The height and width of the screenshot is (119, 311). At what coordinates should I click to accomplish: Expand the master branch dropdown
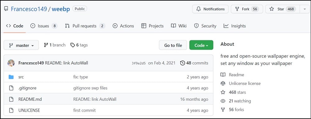tap(21, 45)
